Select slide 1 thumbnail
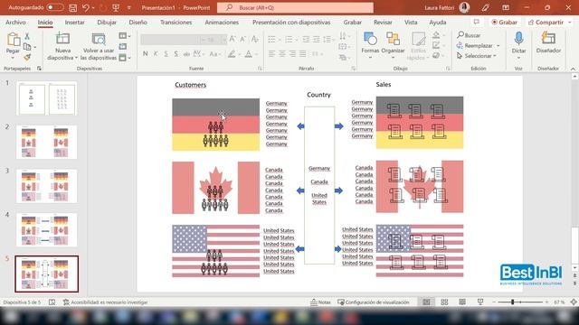 [46, 98]
